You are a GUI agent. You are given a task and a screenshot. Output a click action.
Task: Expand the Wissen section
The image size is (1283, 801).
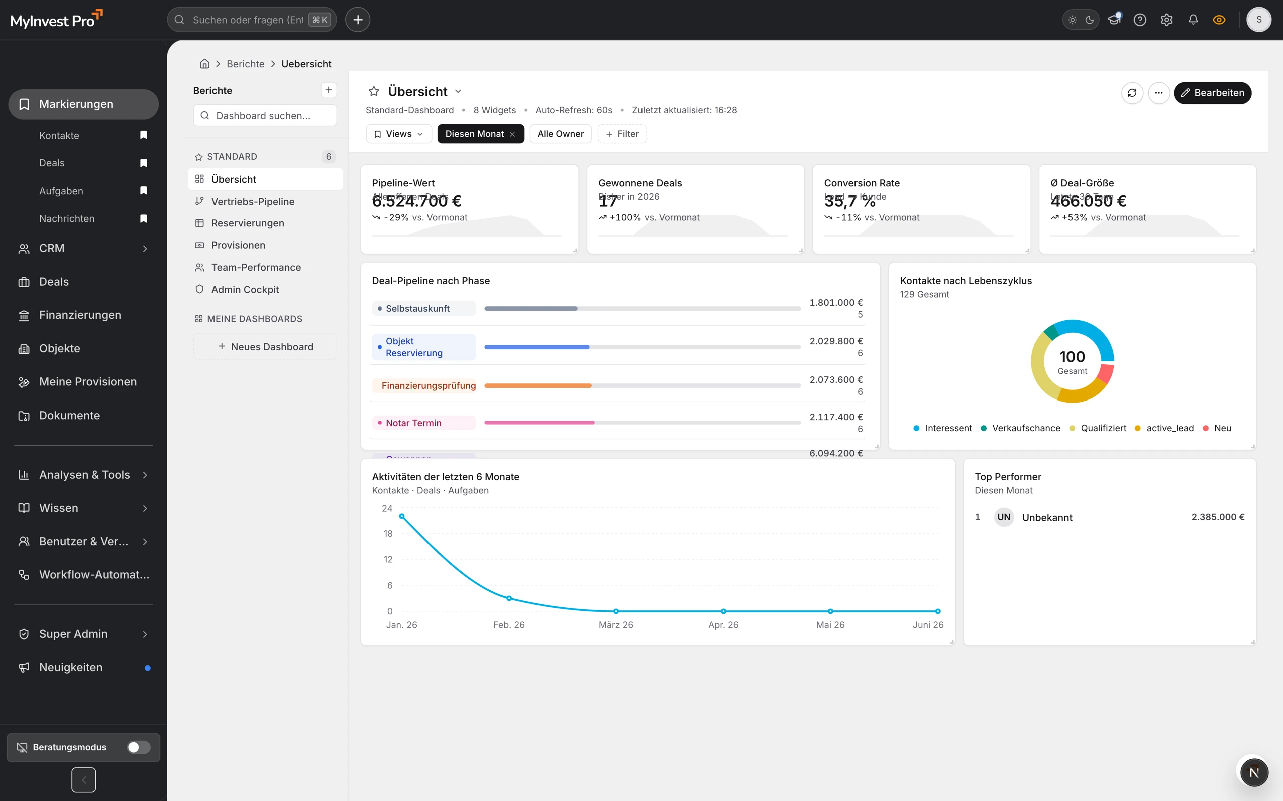point(83,508)
